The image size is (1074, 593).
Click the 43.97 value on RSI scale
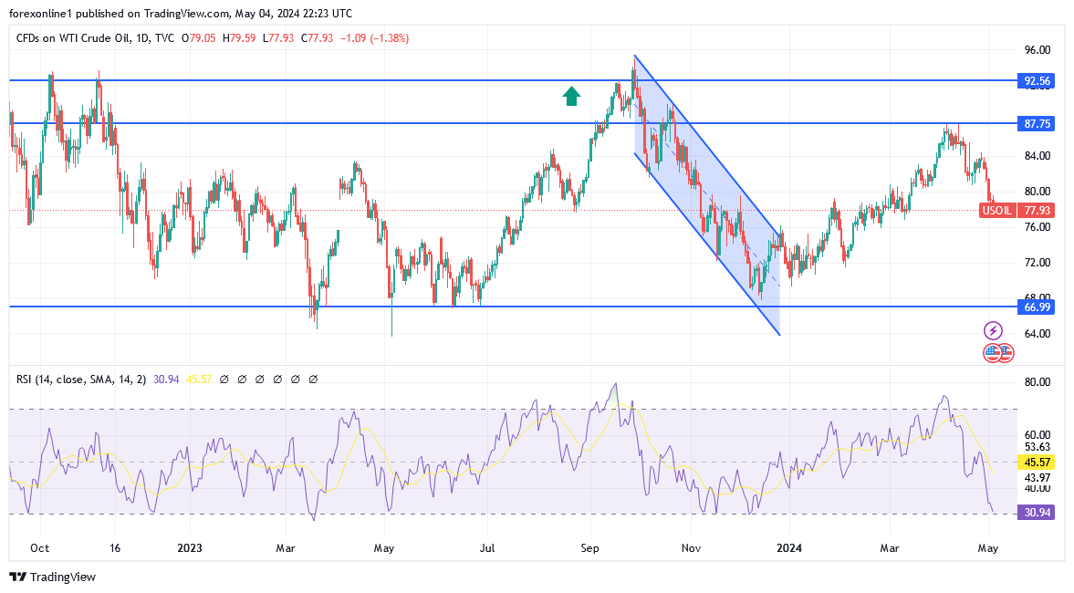(1037, 477)
